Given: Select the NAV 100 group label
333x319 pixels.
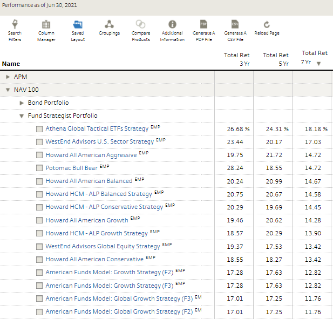Looking at the screenshot, I should tap(26, 90).
